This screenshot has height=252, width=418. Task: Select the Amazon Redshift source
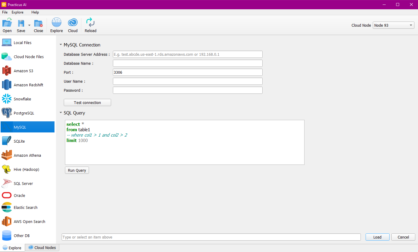[x=28, y=85]
